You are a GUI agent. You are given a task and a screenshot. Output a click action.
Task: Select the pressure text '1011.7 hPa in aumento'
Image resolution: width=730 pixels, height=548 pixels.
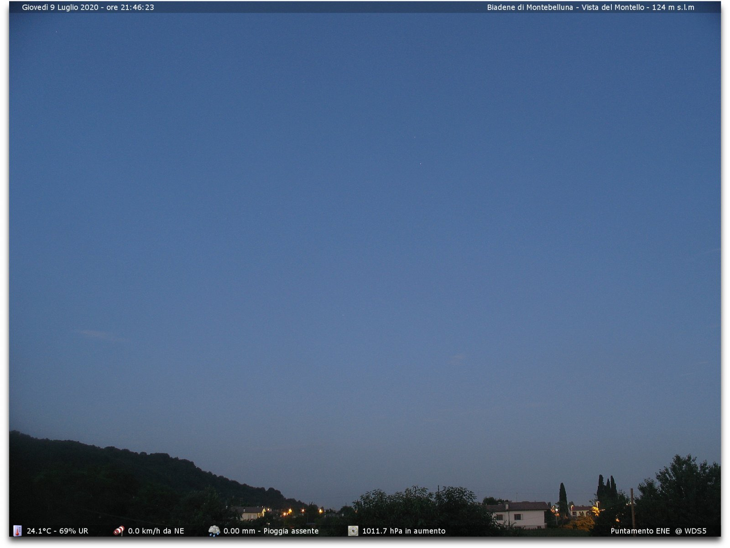coord(404,531)
